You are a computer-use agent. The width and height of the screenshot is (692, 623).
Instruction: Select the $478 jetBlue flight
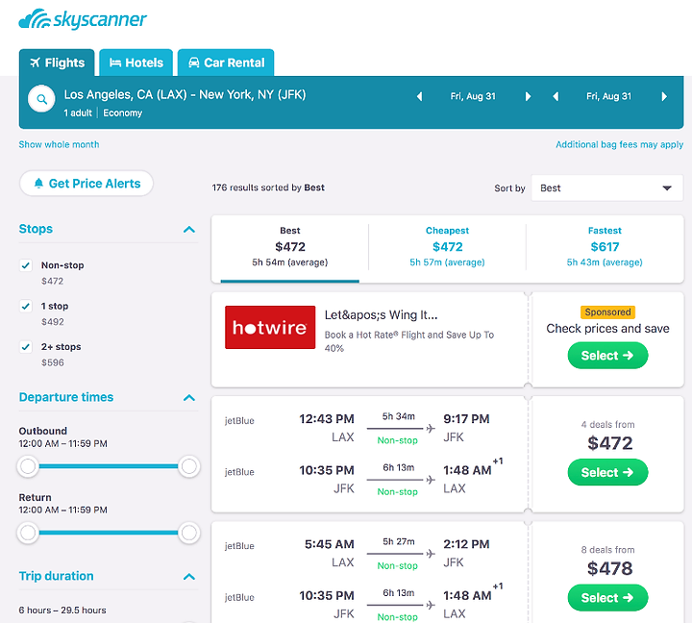[607, 598]
